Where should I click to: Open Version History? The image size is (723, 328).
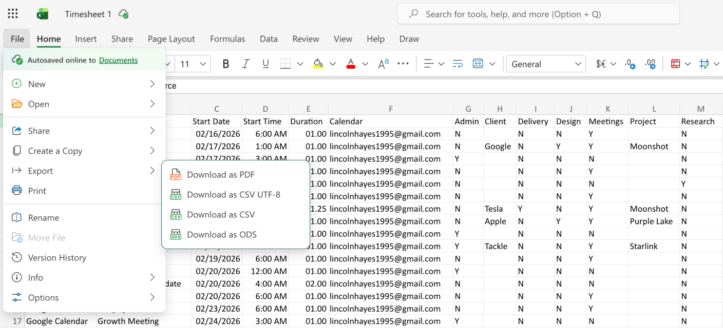tap(57, 258)
